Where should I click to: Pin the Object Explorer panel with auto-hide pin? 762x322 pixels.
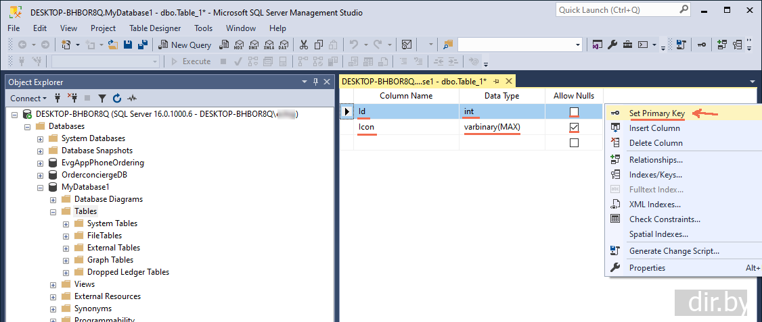(x=315, y=82)
